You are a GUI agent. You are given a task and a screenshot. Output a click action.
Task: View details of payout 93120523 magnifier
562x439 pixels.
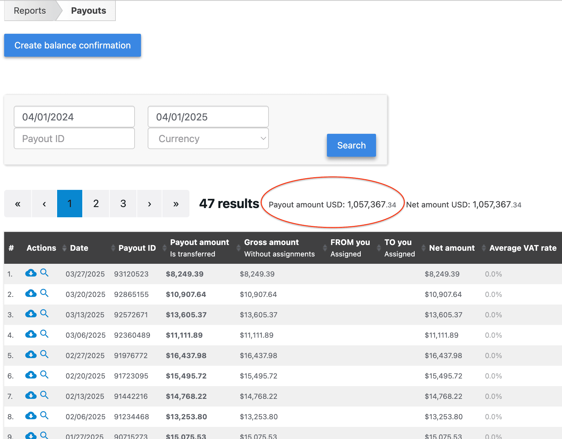point(44,273)
